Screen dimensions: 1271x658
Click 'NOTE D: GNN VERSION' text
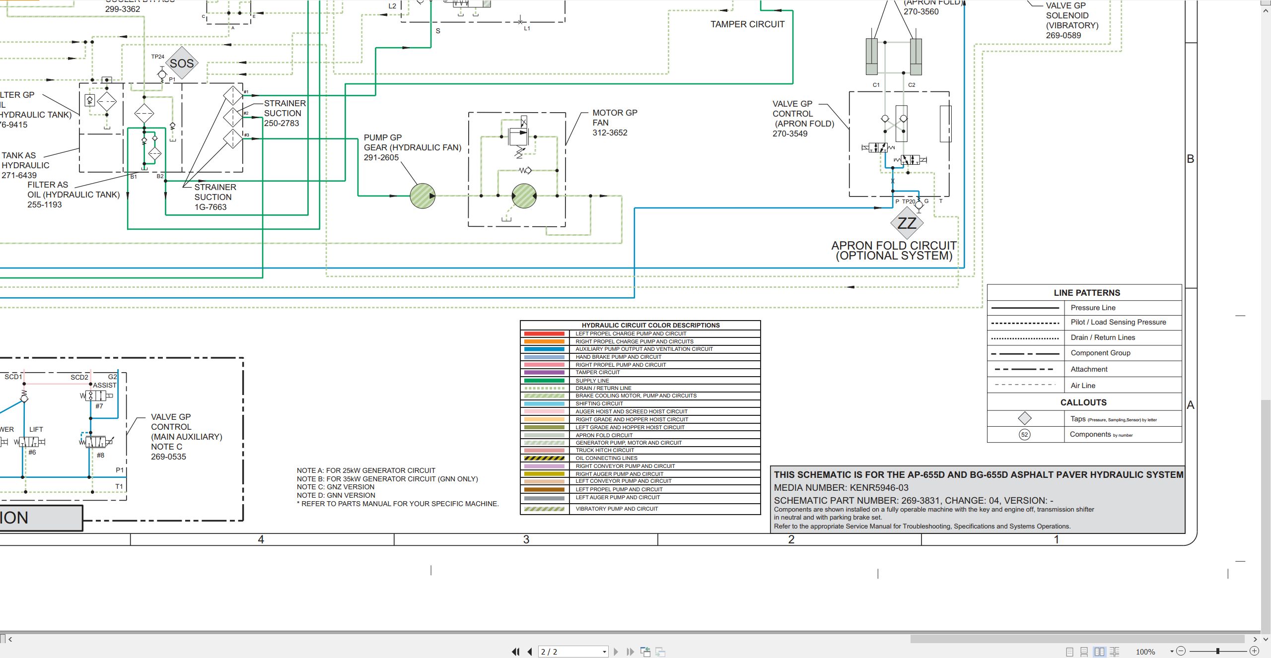pyautogui.click(x=336, y=495)
